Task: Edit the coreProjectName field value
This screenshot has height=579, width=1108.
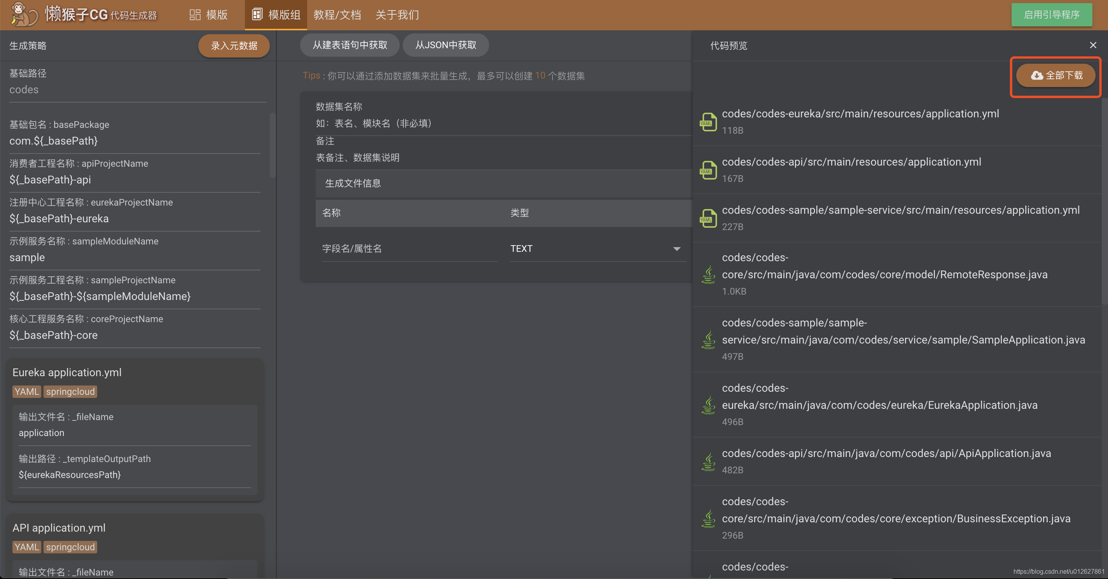Action: [135, 335]
